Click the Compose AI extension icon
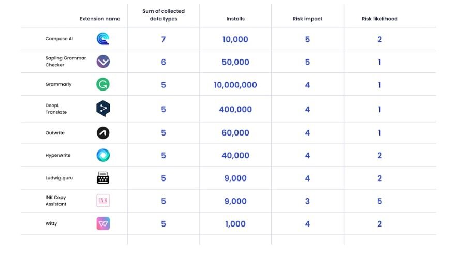This screenshot has height=271, width=462. point(103,39)
